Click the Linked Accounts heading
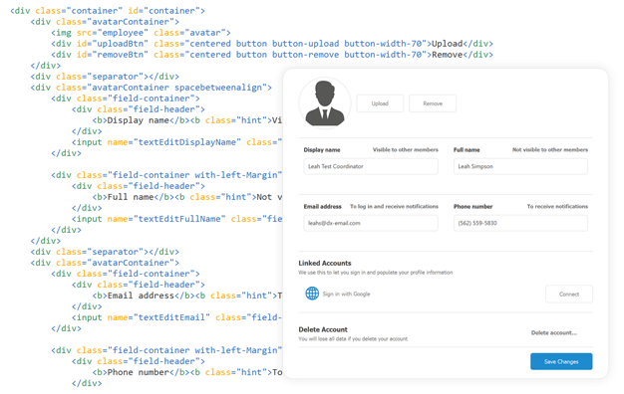624x394 pixels. (x=325, y=263)
